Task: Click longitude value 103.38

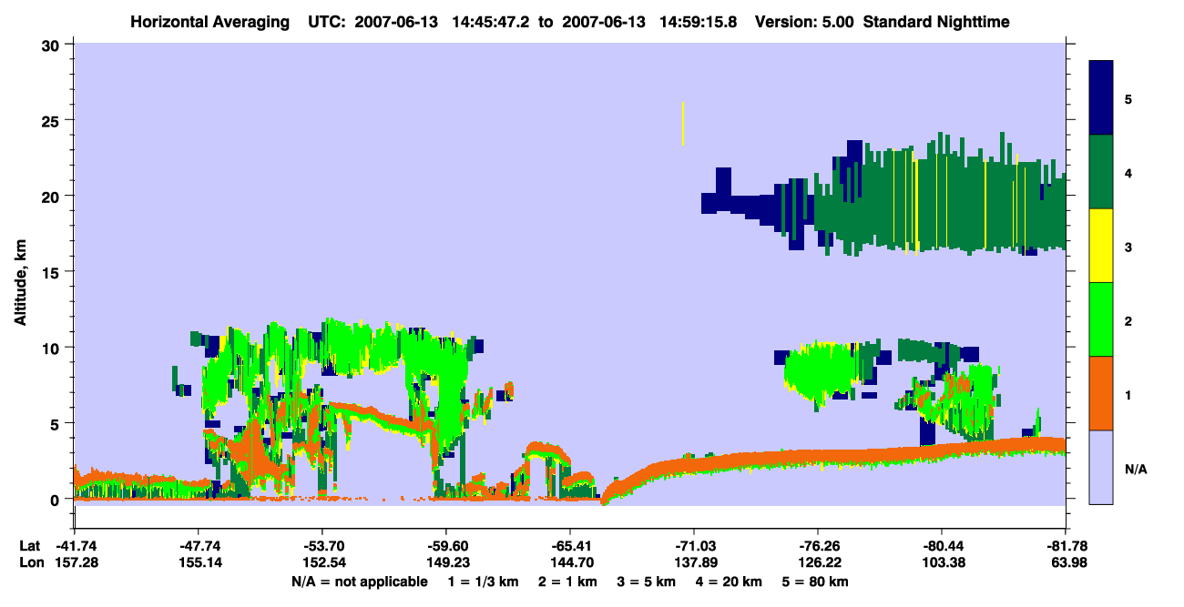Action: point(942,562)
